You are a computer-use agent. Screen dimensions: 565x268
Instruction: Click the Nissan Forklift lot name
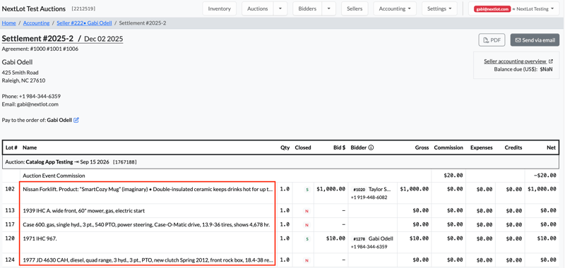(x=148, y=189)
